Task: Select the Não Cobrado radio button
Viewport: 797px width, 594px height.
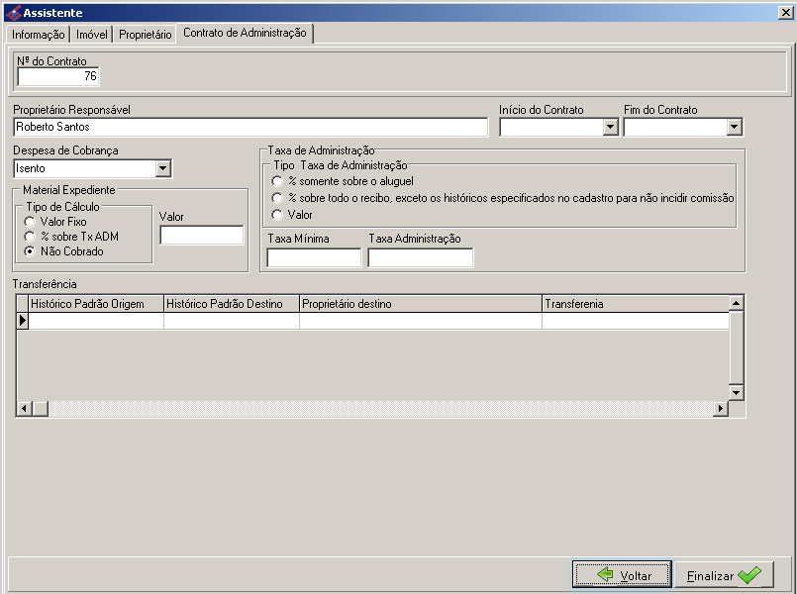Action: 30,251
